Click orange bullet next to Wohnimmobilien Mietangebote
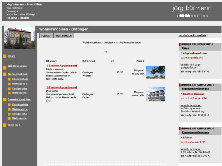222x166 pixels. [x=9, y=84]
